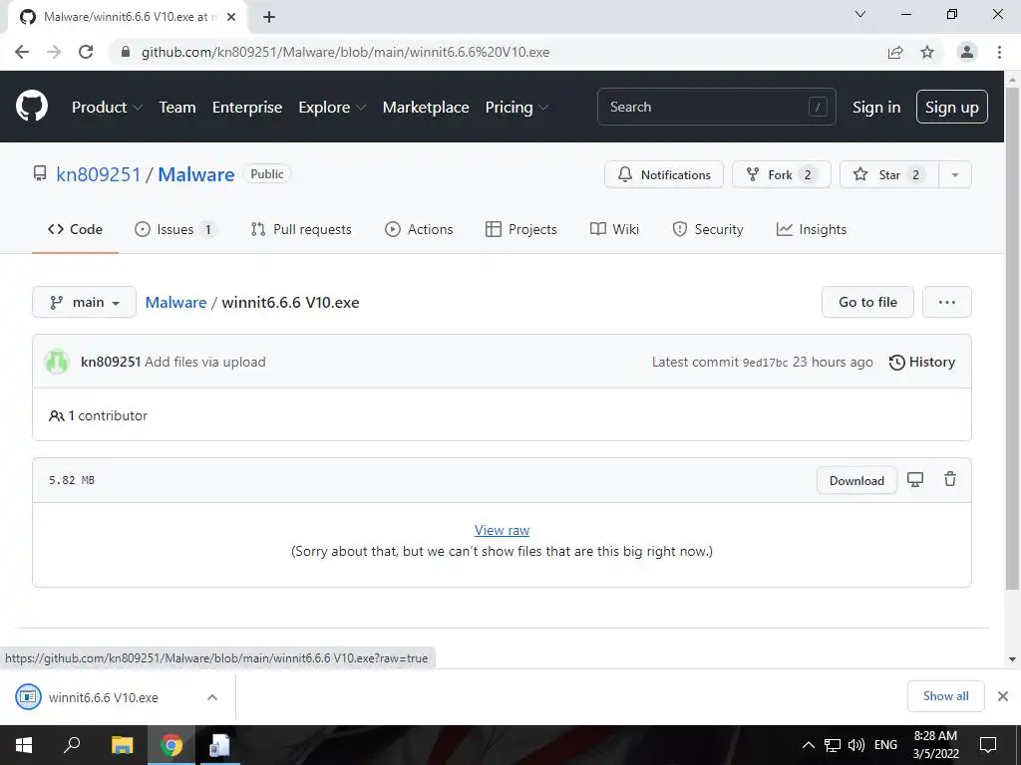The width and height of the screenshot is (1021, 765).
Task: Open commit hash 9ed17bc link
Action: (x=765, y=363)
